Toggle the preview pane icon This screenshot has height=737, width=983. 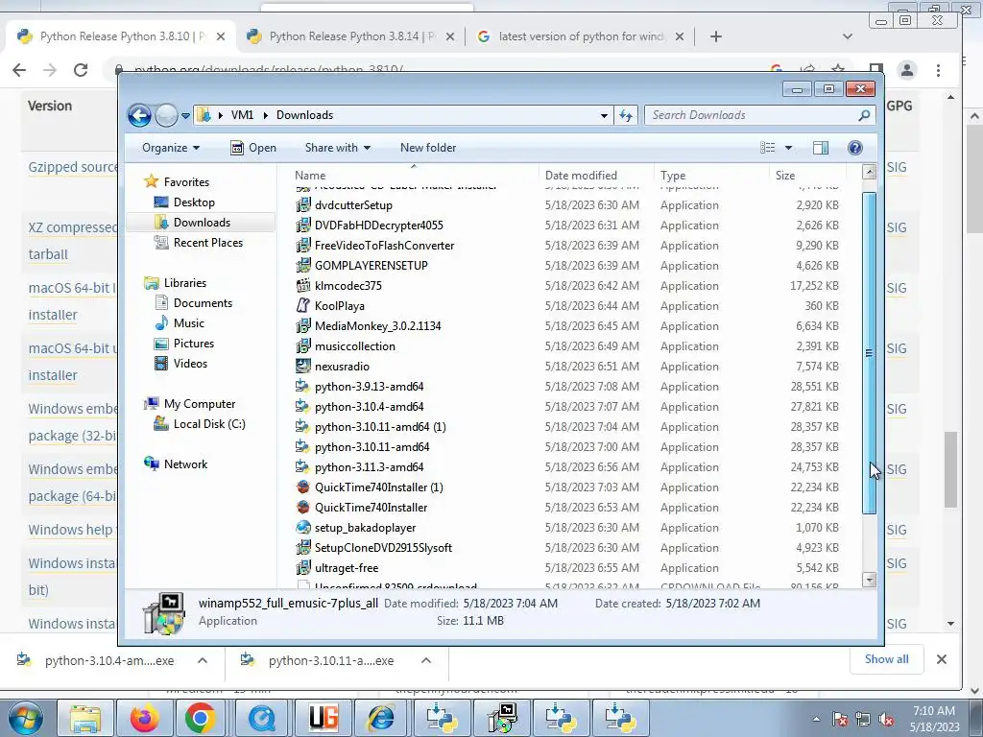click(x=821, y=148)
